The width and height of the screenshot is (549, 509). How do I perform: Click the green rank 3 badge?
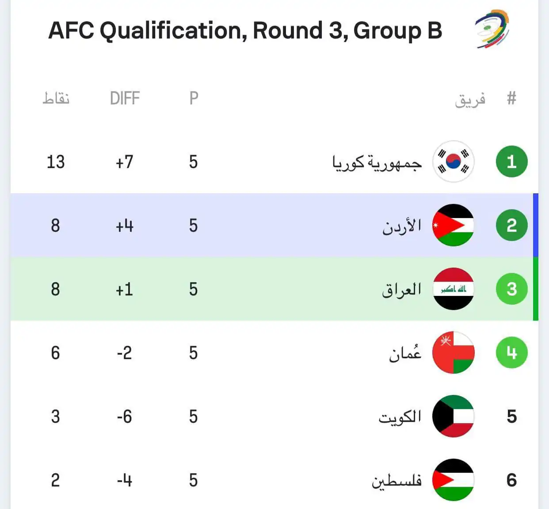pyautogui.click(x=511, y=289)
